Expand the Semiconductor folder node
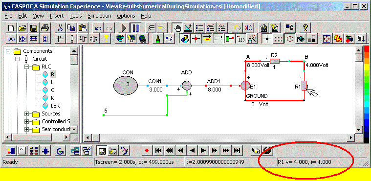 (x=26, y=129)
